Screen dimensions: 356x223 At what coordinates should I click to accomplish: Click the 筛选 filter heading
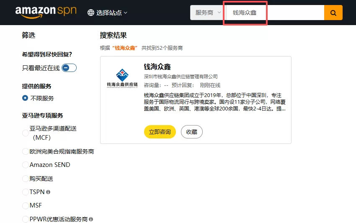coord(28,35)
